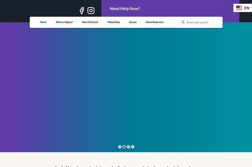Click the Need Help Now? link
This screenshot has height=167, width=252.
(x=125, y=9)
